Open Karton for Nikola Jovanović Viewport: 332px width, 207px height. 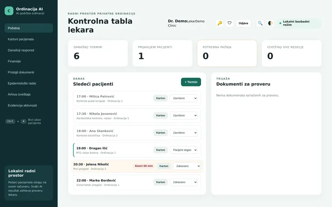(160, 115)
